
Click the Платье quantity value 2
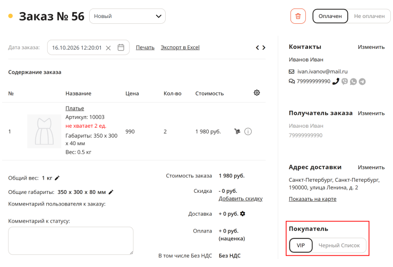(x=165, y=131)
